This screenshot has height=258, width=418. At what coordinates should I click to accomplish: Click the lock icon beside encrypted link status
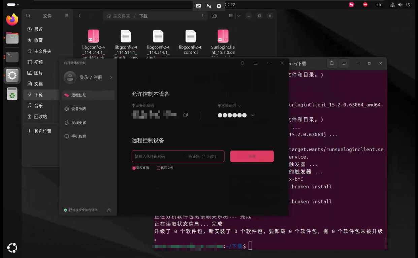click(109, 210)
